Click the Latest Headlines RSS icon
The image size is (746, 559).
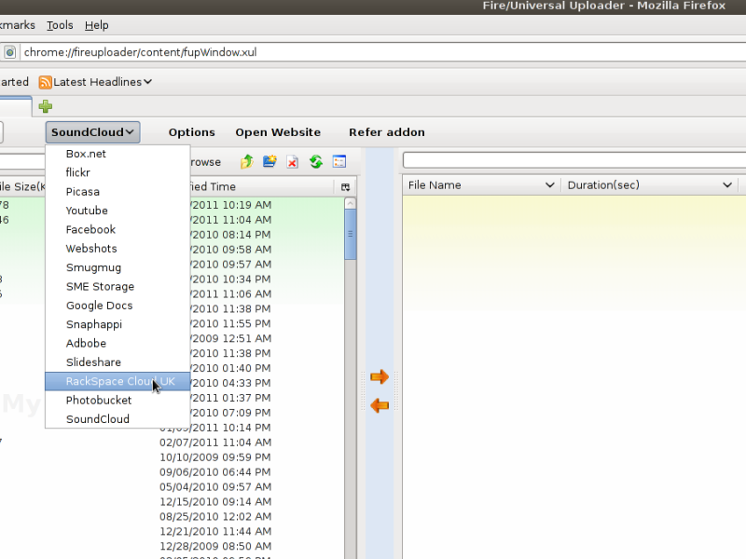(x=45, y=82)
